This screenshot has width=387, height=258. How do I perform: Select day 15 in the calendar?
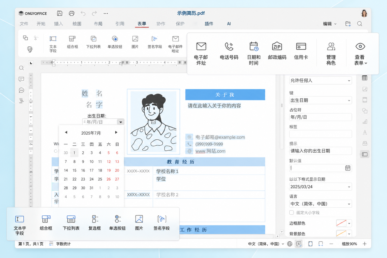(74, 170)
